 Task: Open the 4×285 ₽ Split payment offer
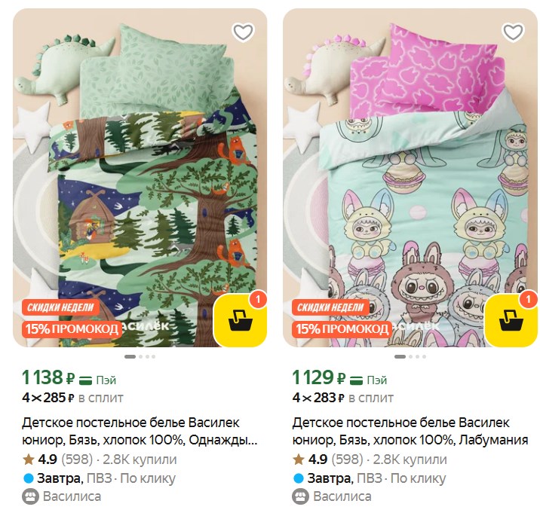[72, 398]
